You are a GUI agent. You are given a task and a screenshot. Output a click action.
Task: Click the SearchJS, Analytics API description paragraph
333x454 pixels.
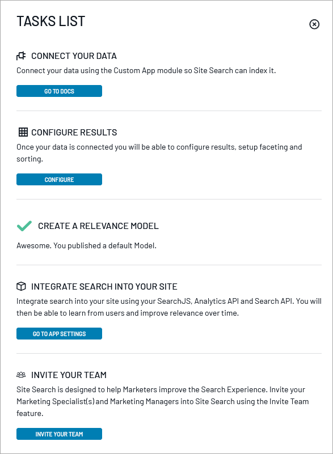[x=169, y=307]
